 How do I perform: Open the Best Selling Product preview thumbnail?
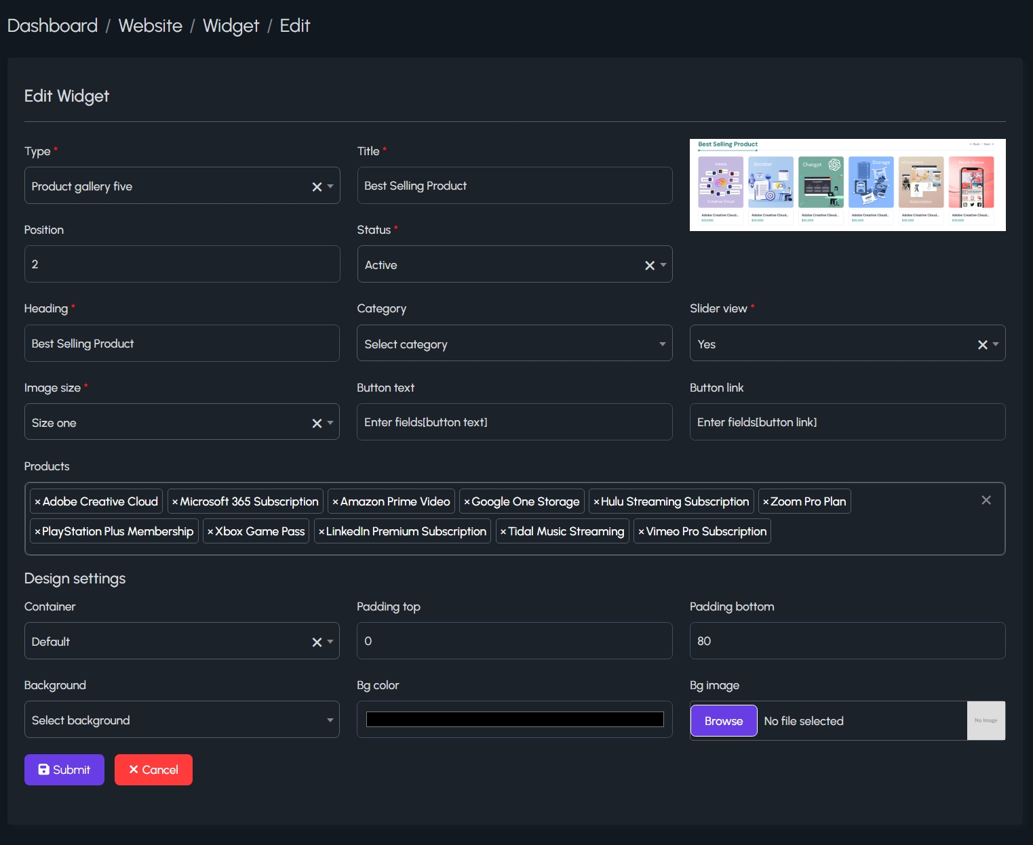[x=848, y=185]
